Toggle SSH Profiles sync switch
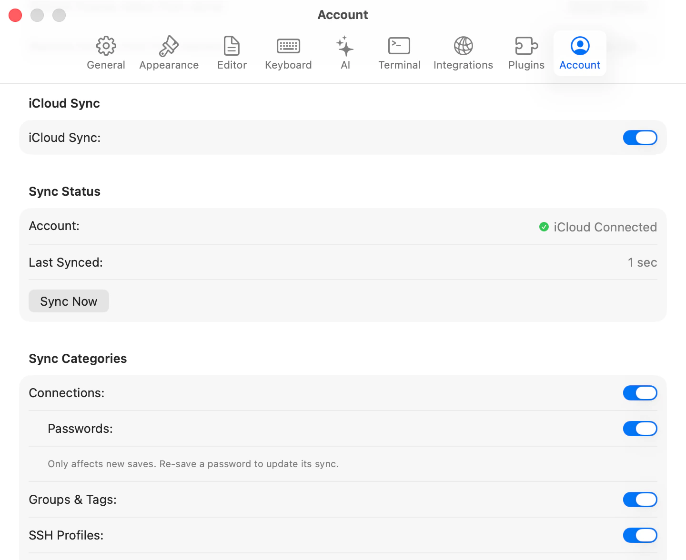This screenshot has width=686, height=560. pyautogui.click(x=640, y=535)
